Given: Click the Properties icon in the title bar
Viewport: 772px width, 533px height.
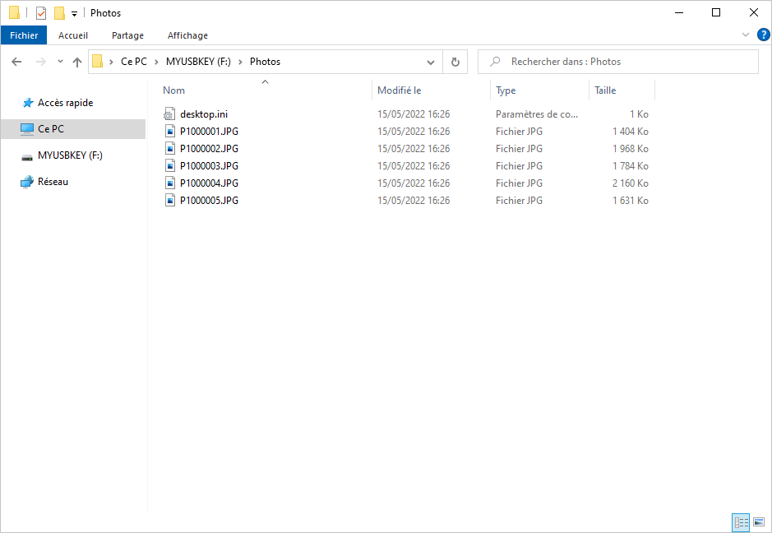Looking at the screenshot, I should (41, 13).
